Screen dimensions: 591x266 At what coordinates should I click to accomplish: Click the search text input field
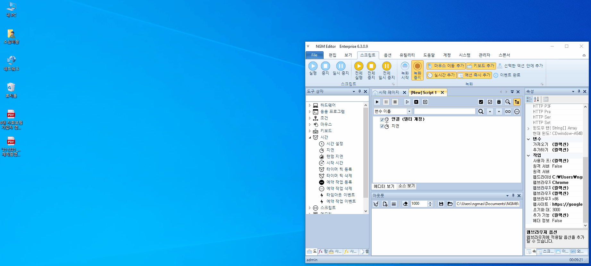coord(445,111)
